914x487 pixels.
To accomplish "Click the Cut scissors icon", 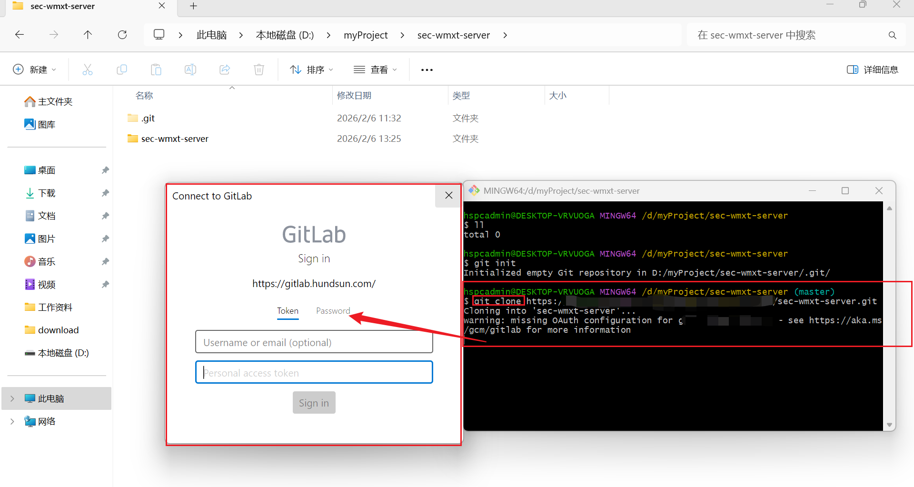I will pos(88,70).
